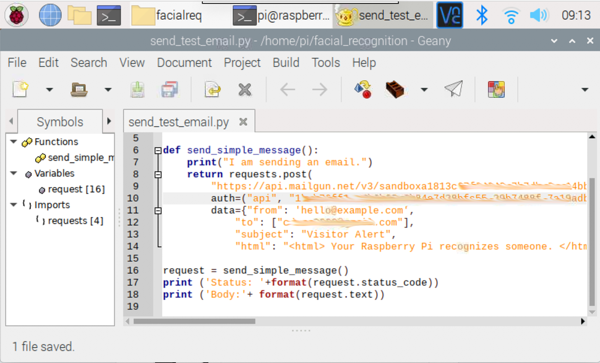Click the Build brick icon
The width and height of the screenshot is (600, 363).
pyautogui.click(x=395, y=89)
